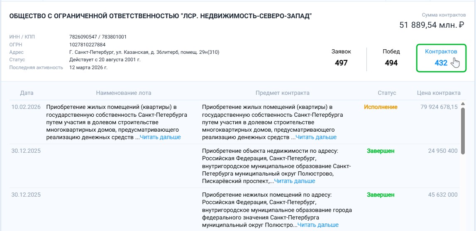
Task: Click the Предмет контракта column header
Action: click(x=282, y=93)
